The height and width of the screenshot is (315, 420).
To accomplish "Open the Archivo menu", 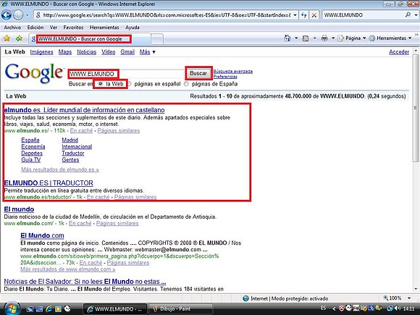I will point(12,28).
